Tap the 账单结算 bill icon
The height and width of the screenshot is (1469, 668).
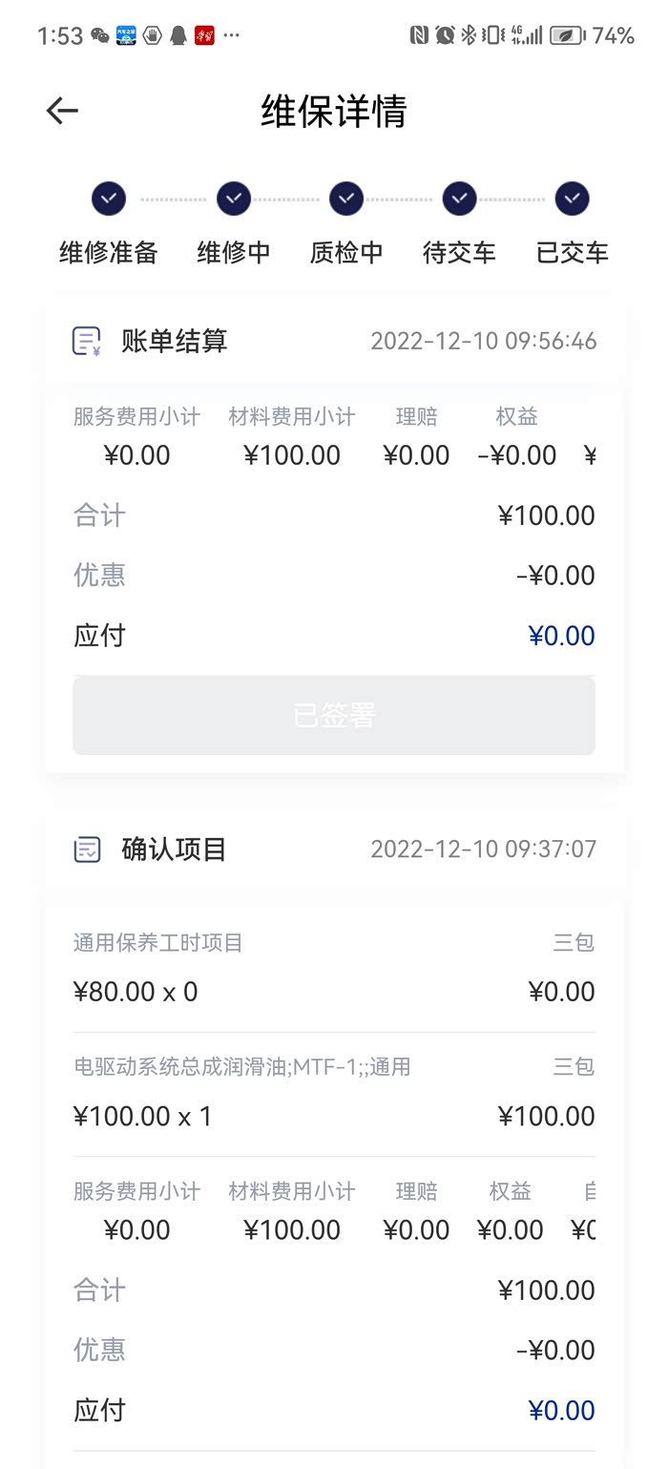87,342
